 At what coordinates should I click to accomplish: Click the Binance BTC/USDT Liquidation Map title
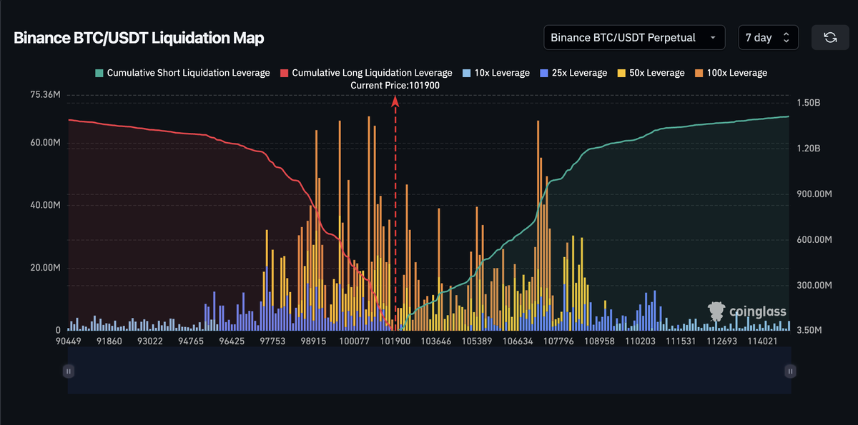139,38
